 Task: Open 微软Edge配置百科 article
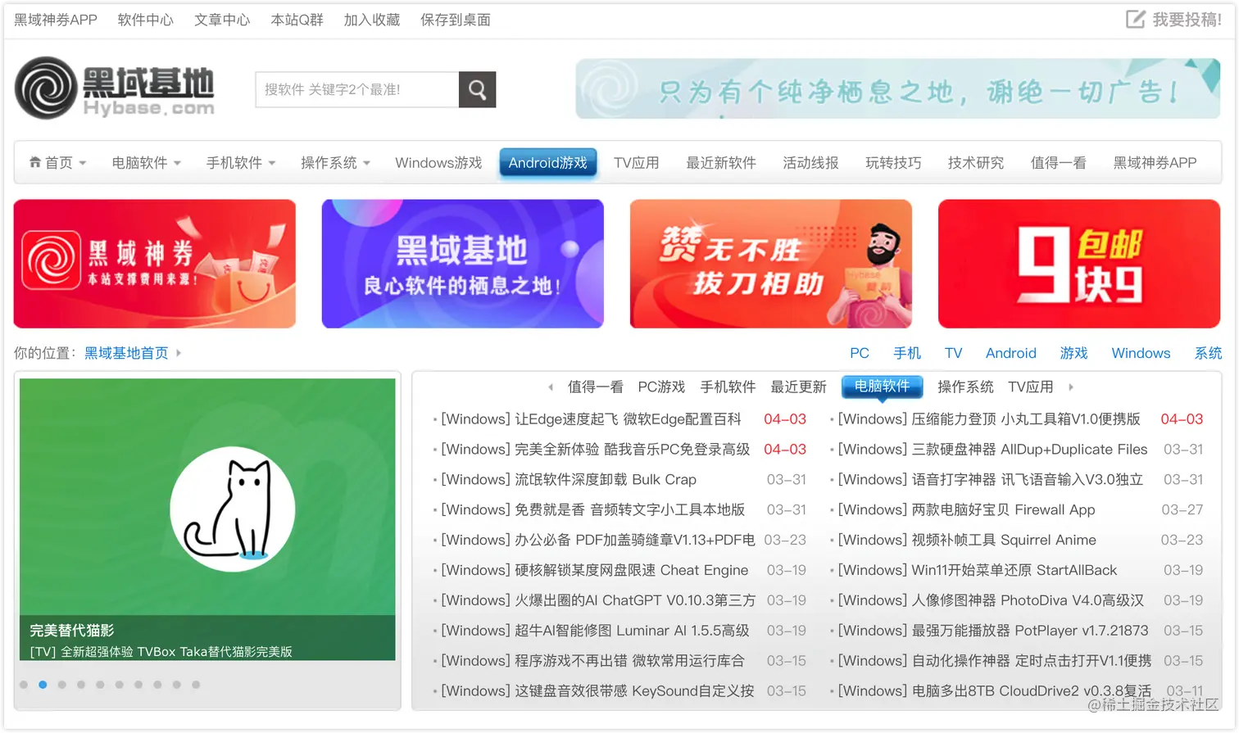(x=591, y=419)
